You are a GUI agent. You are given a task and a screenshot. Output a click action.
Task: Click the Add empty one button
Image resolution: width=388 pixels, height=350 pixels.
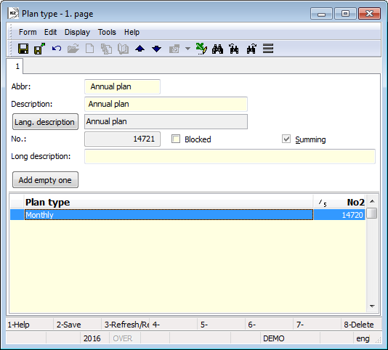pos(45,180)
